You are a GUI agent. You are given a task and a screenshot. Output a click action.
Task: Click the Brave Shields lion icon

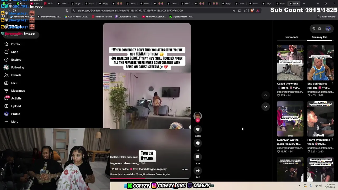[x=252, y=11]
